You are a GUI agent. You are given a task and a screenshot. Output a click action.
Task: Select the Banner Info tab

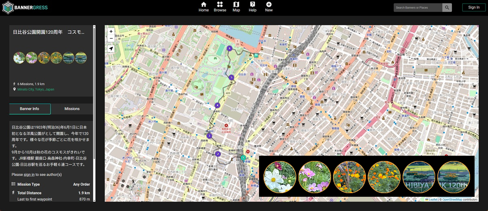30,109
